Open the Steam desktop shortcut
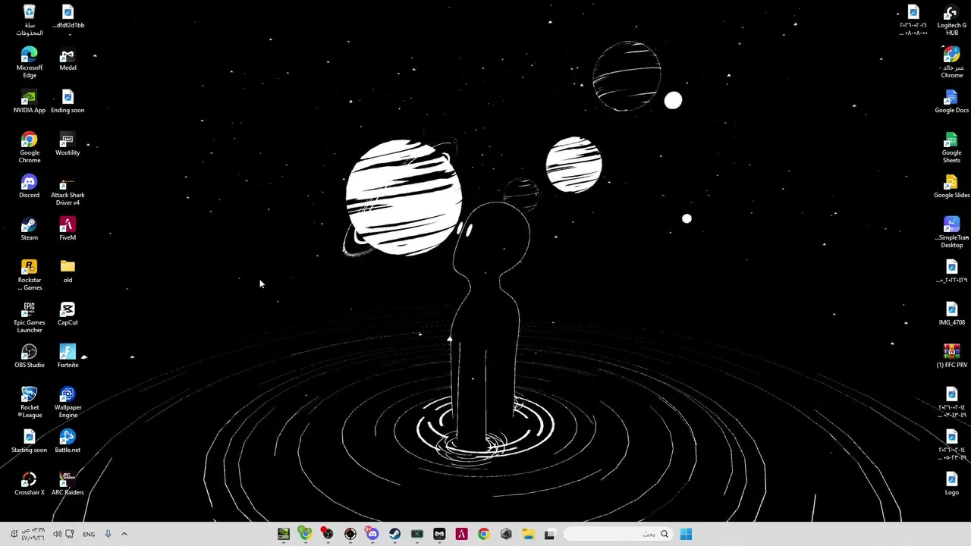The height and width of the screenshot is (546, 971). tap(29, 229)
